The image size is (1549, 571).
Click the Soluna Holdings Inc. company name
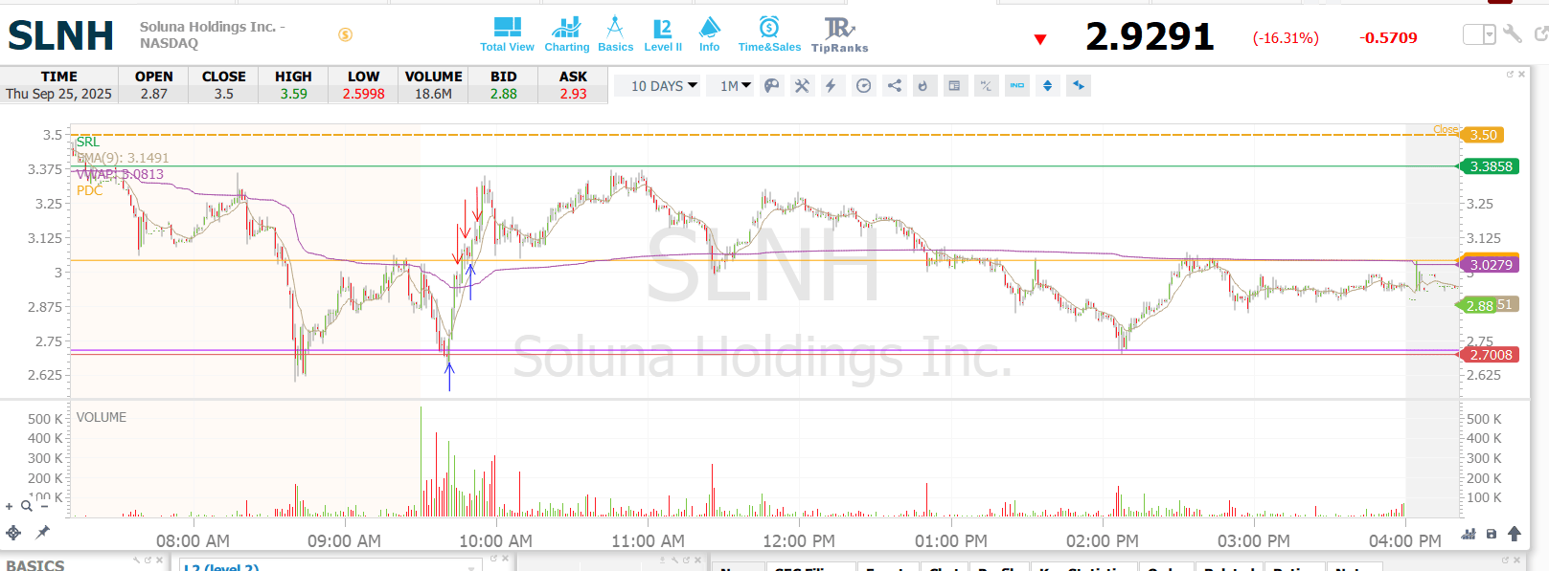point(213,34)
